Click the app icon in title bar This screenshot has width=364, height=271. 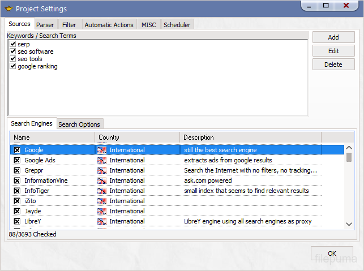[8, 8]
